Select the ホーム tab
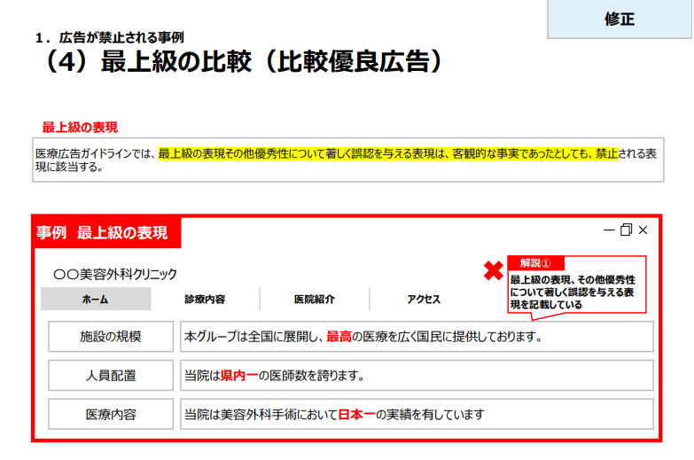 (95, 300)
